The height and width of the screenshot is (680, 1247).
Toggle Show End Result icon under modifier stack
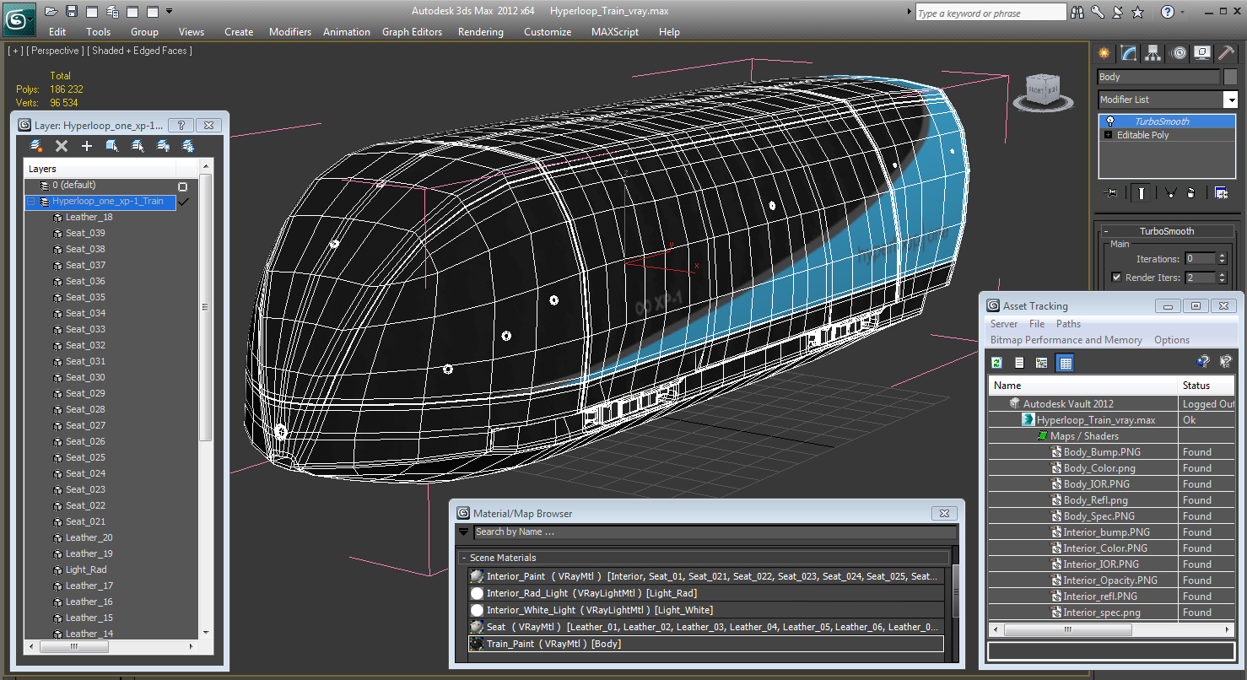tap(1141, 192)
